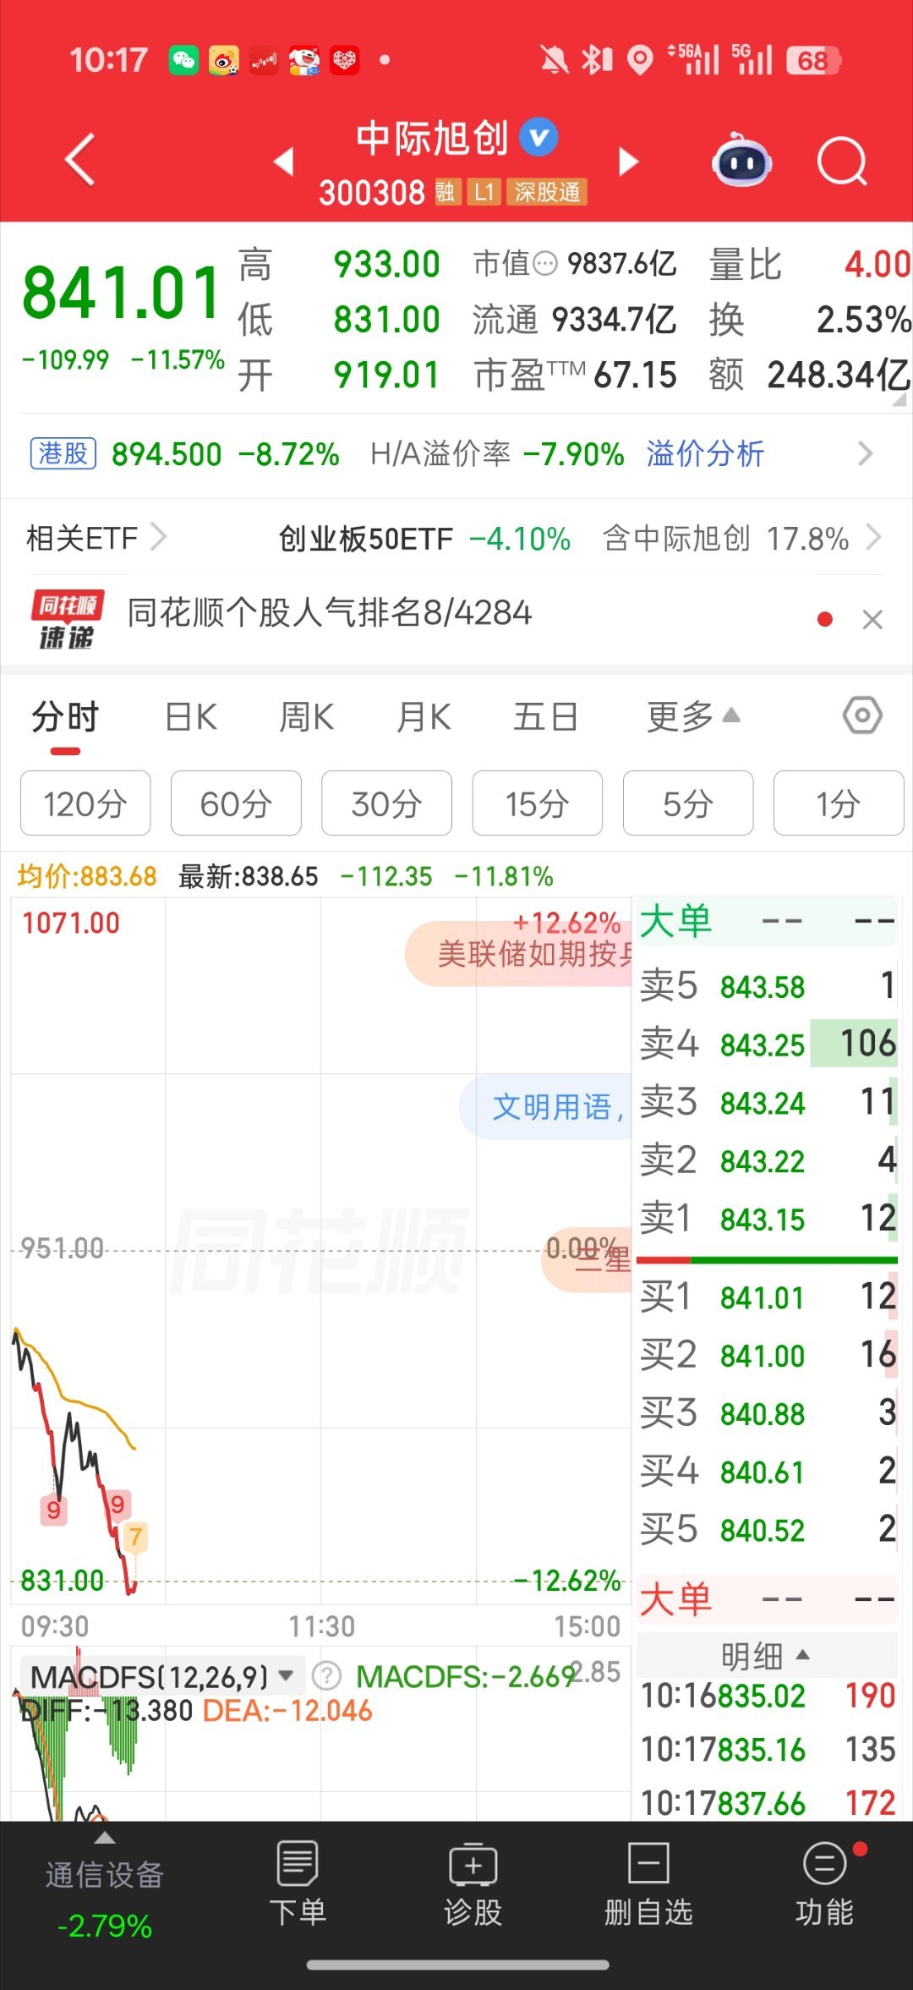Open the 同花顺速递 logo

pos(68,619)
